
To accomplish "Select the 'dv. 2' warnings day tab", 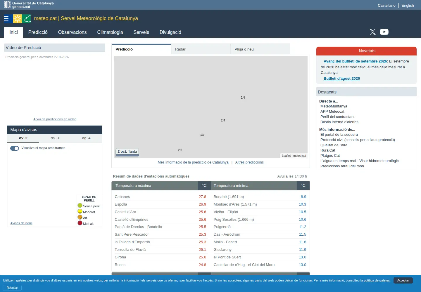I will [x=23, y=138].
